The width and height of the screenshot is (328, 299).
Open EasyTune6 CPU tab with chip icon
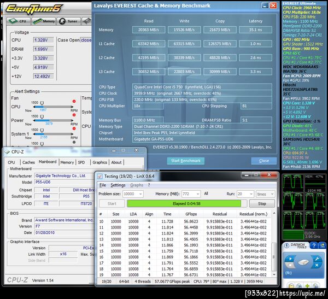pyautogui.click(x=19, y=21)
